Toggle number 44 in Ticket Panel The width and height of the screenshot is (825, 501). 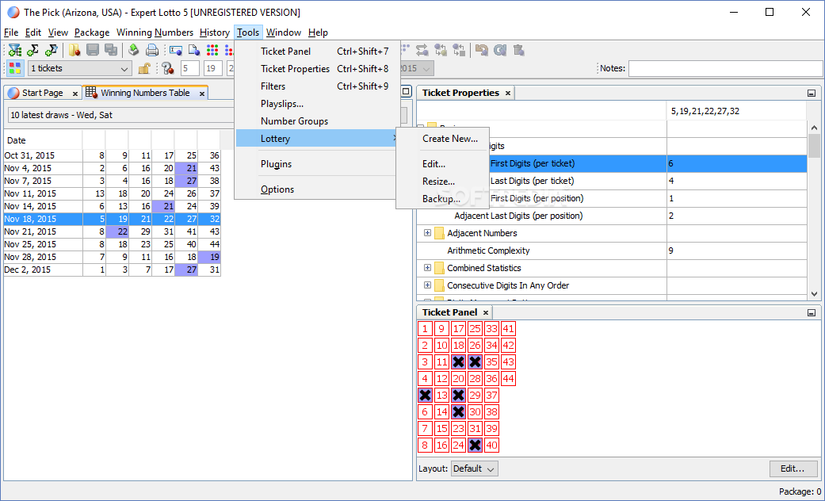click(x=508, y=378)
